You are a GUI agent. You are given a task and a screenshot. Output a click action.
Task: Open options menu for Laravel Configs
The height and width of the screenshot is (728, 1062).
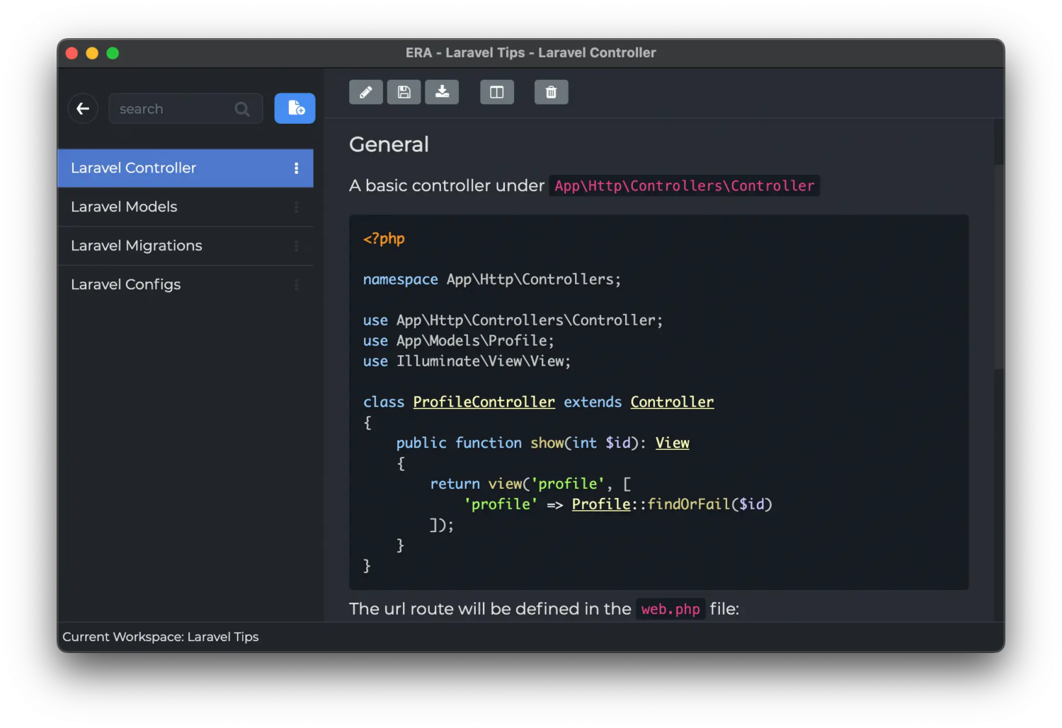296,284
